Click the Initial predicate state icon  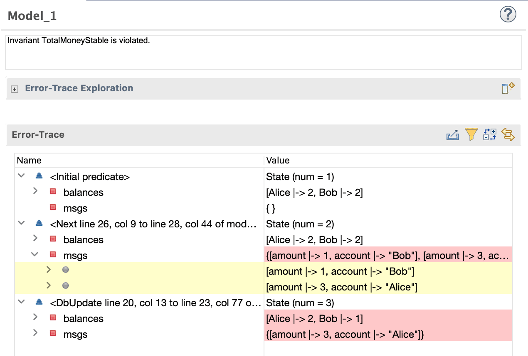[39, 176]
